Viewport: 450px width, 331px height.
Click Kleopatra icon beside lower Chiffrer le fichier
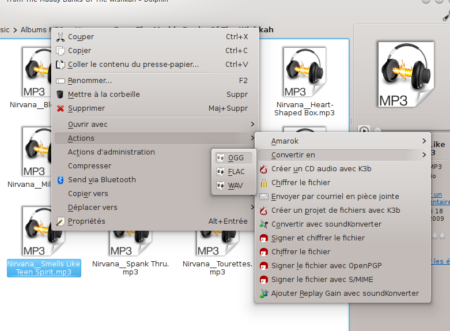coord(264,252)
